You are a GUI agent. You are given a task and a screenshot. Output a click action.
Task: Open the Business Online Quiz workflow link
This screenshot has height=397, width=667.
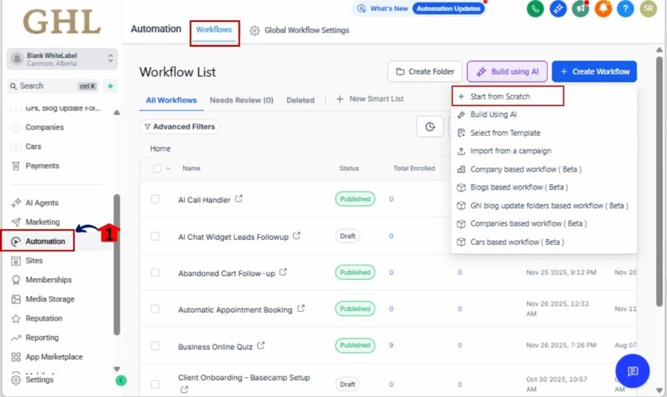215,346
